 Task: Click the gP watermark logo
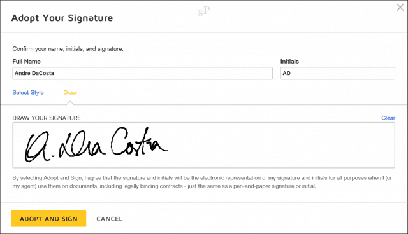[x=204, y=11]
